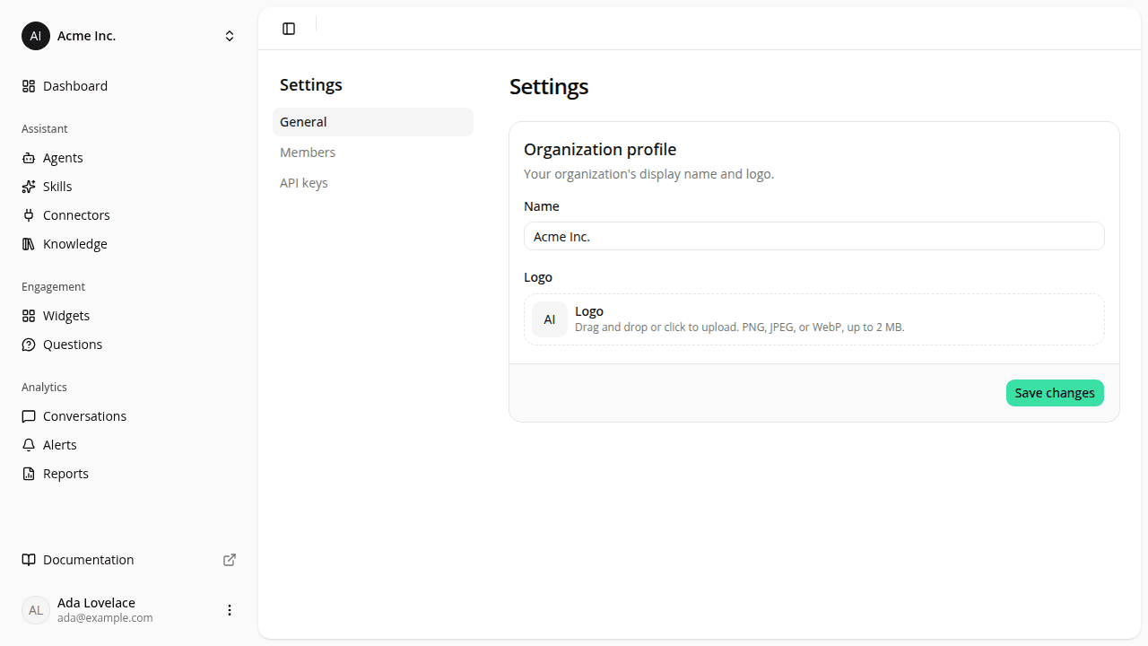Click the Skills sparkle icon
The image size is (1148, 646).
[x=29, y=187]
